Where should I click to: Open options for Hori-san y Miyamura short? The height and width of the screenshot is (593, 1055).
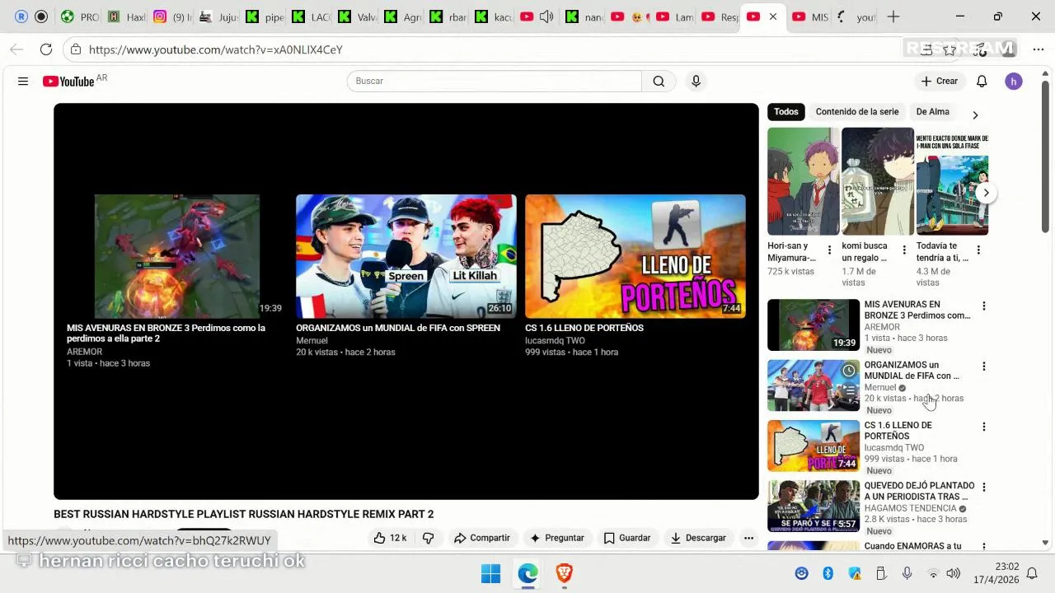tap(829, 250)
